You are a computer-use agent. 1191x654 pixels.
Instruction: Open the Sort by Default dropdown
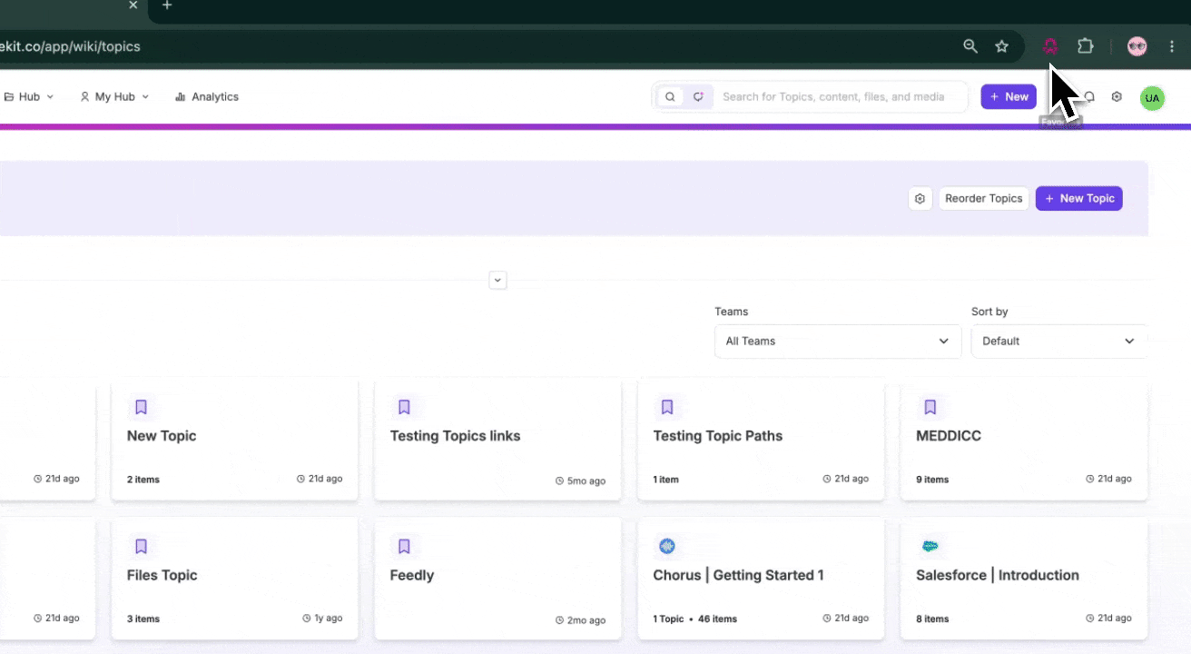(1059, 342)
